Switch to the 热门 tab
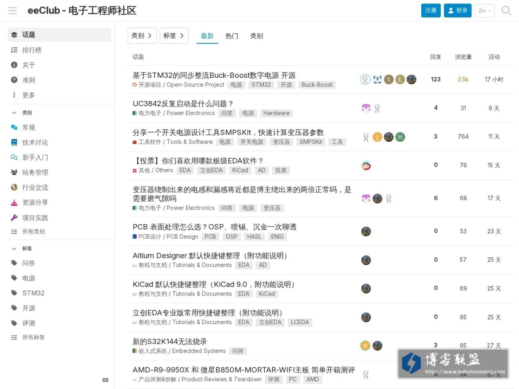519x389 pixels. tap(232, 36)
